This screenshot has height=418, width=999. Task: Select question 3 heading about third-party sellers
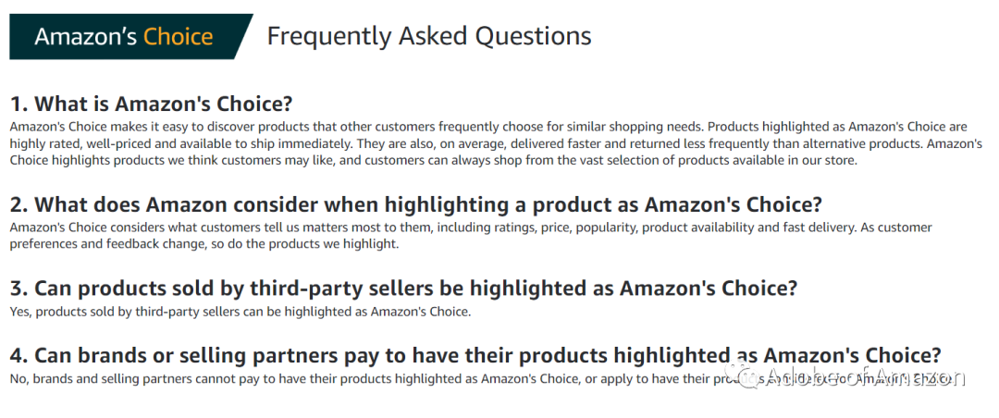click(x=403, y=289)
